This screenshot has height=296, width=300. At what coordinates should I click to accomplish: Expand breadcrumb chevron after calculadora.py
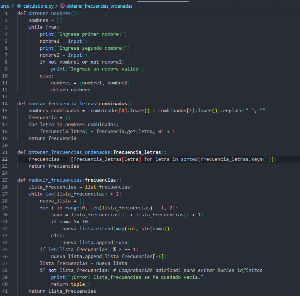(56, 6)
